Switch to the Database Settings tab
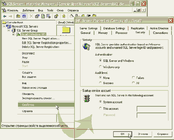 114,28
